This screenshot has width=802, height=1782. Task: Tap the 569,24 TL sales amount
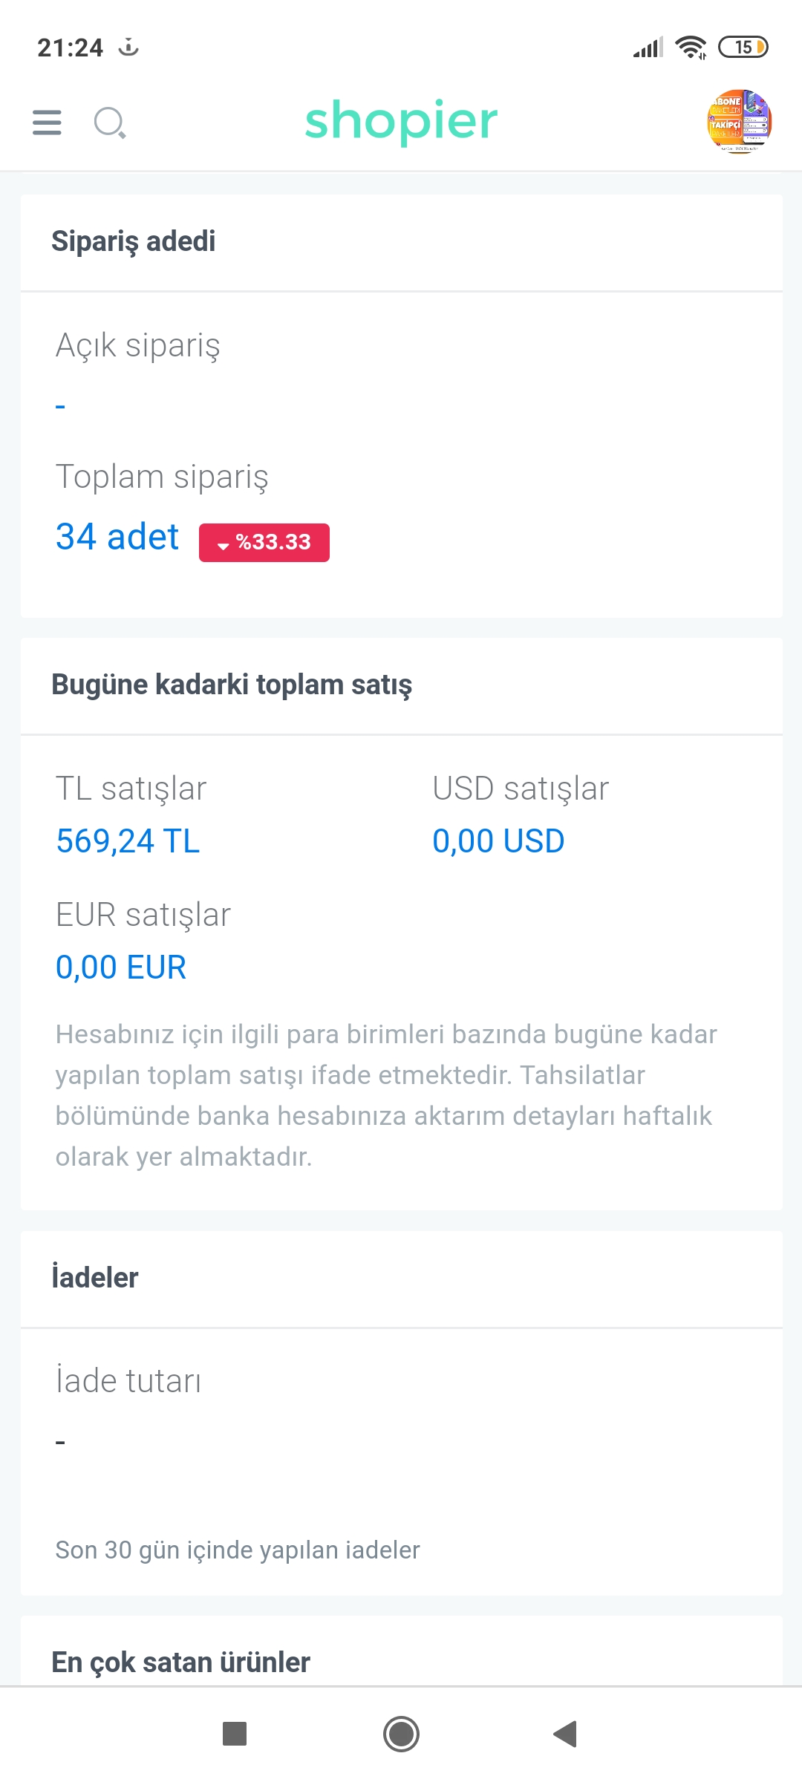pos(128,841)
